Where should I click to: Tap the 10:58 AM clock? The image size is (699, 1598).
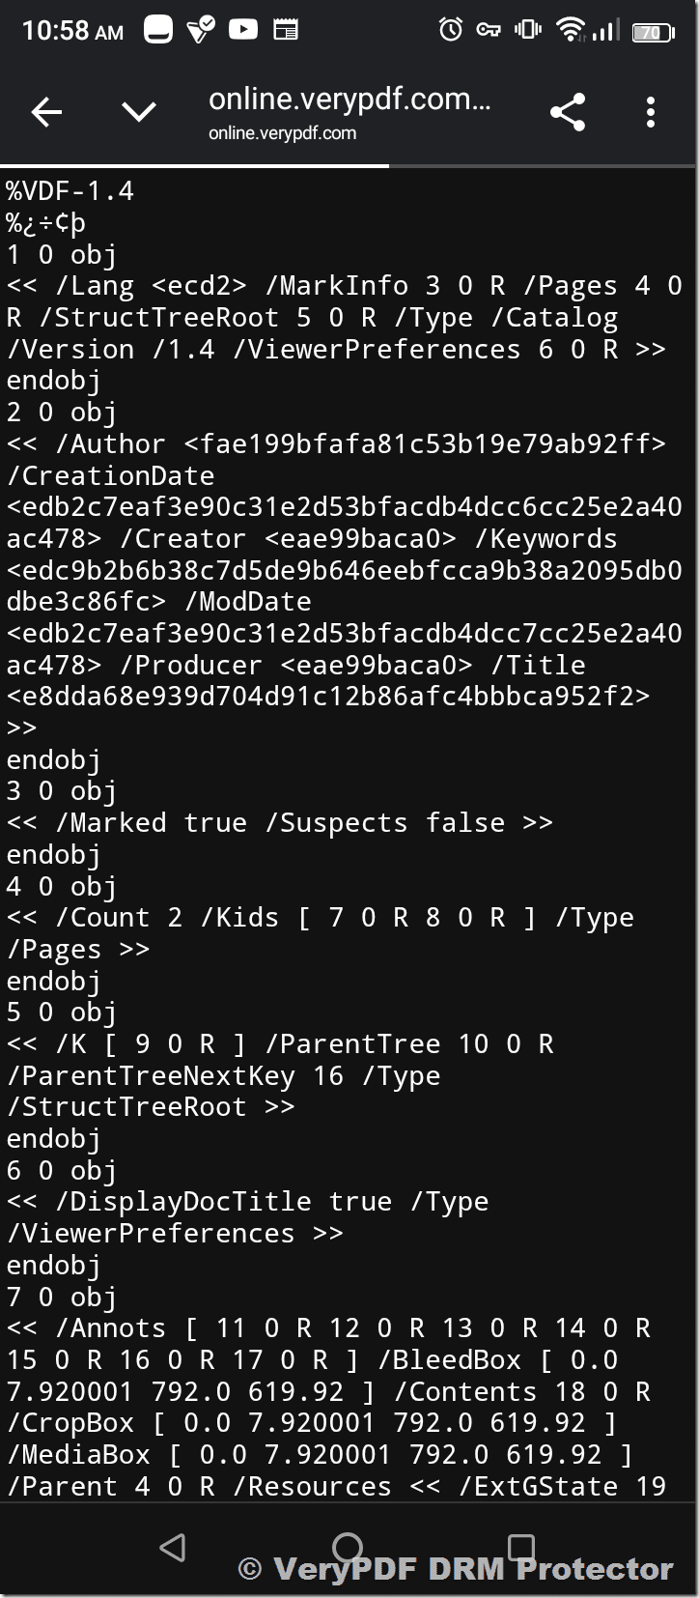click(72, 31)
